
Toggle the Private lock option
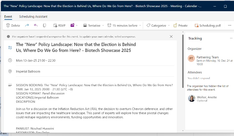tap(180, 25)
